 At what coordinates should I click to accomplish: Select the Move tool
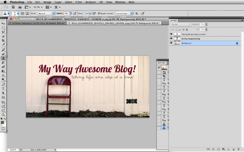point(3,24)
